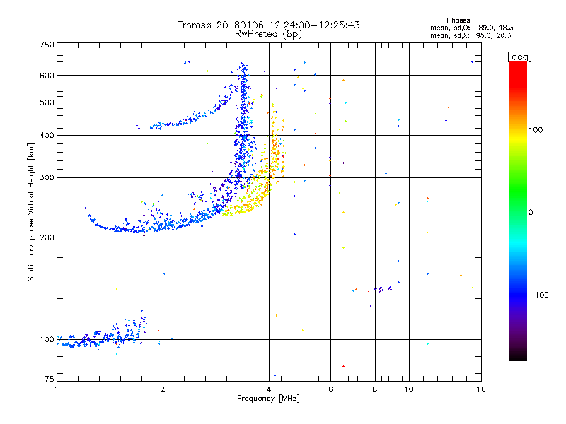Click the x-axis tick label '10'
The width and height of the screenshot is (566, 424).
click(x=409, y=389)
